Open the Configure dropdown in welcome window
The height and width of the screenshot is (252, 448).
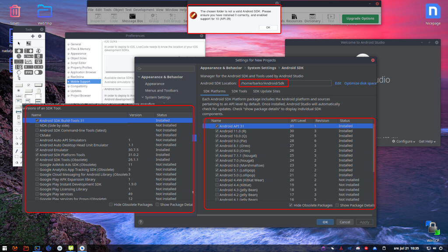[x=403, y=141]
